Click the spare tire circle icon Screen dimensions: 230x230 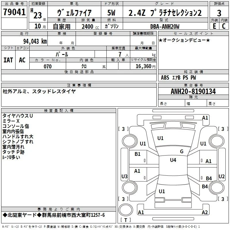126,210
